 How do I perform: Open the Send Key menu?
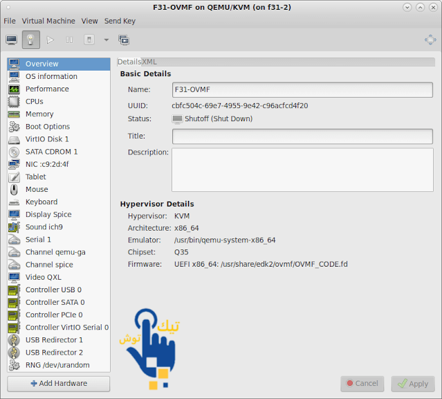(x=120, y=21)
